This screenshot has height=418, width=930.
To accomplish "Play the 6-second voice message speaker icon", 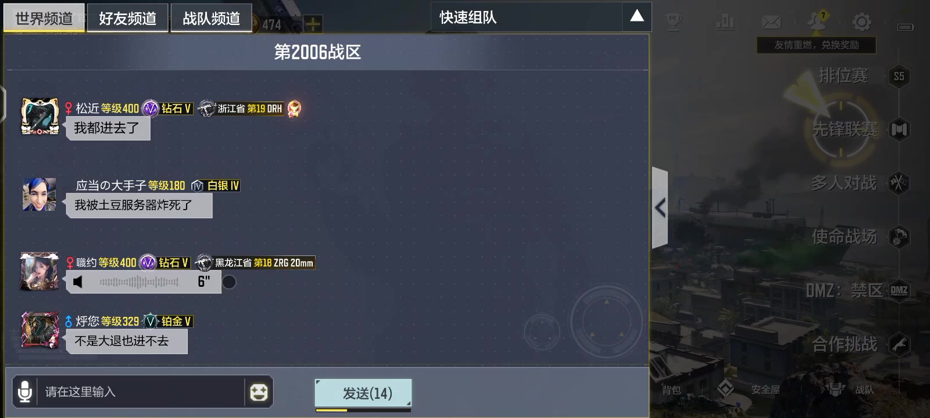I will [78, 282].
